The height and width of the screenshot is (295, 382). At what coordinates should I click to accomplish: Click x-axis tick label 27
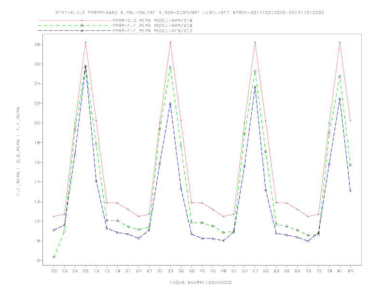(x=149, y=271)
